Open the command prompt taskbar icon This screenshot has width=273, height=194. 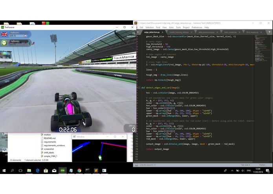pos(88,170)
